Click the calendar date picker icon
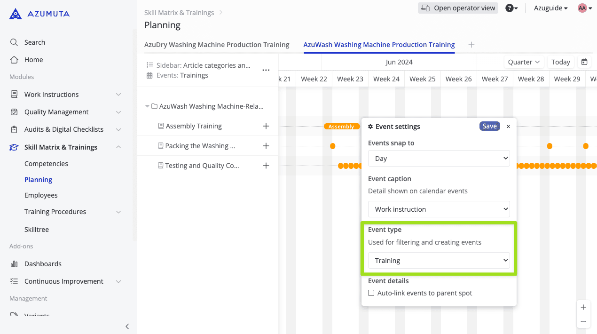Screen dimensions: 597x334 pos(584,62)
